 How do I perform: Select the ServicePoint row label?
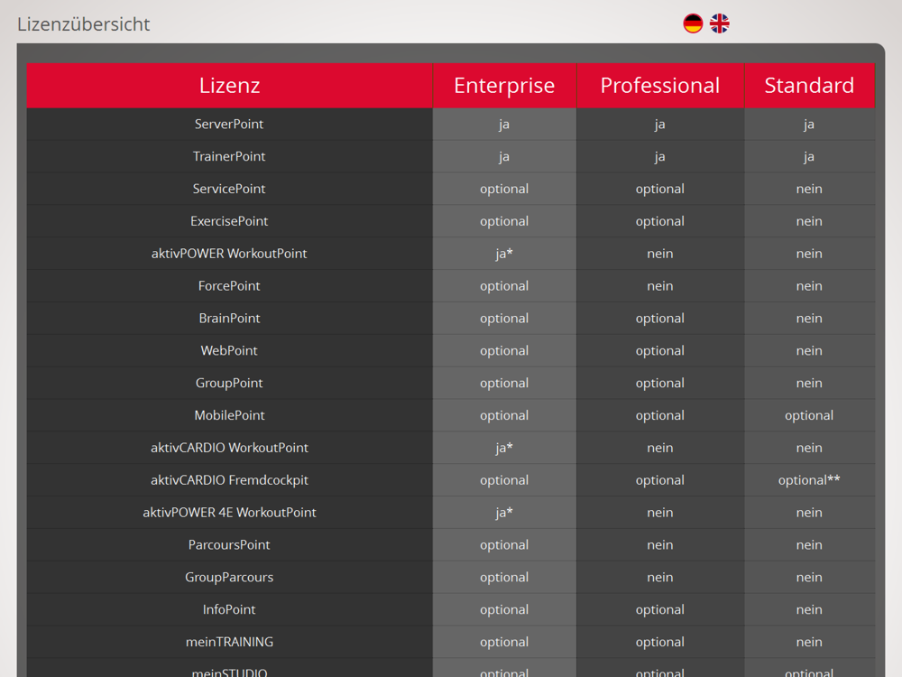click(x=229, y=189)
